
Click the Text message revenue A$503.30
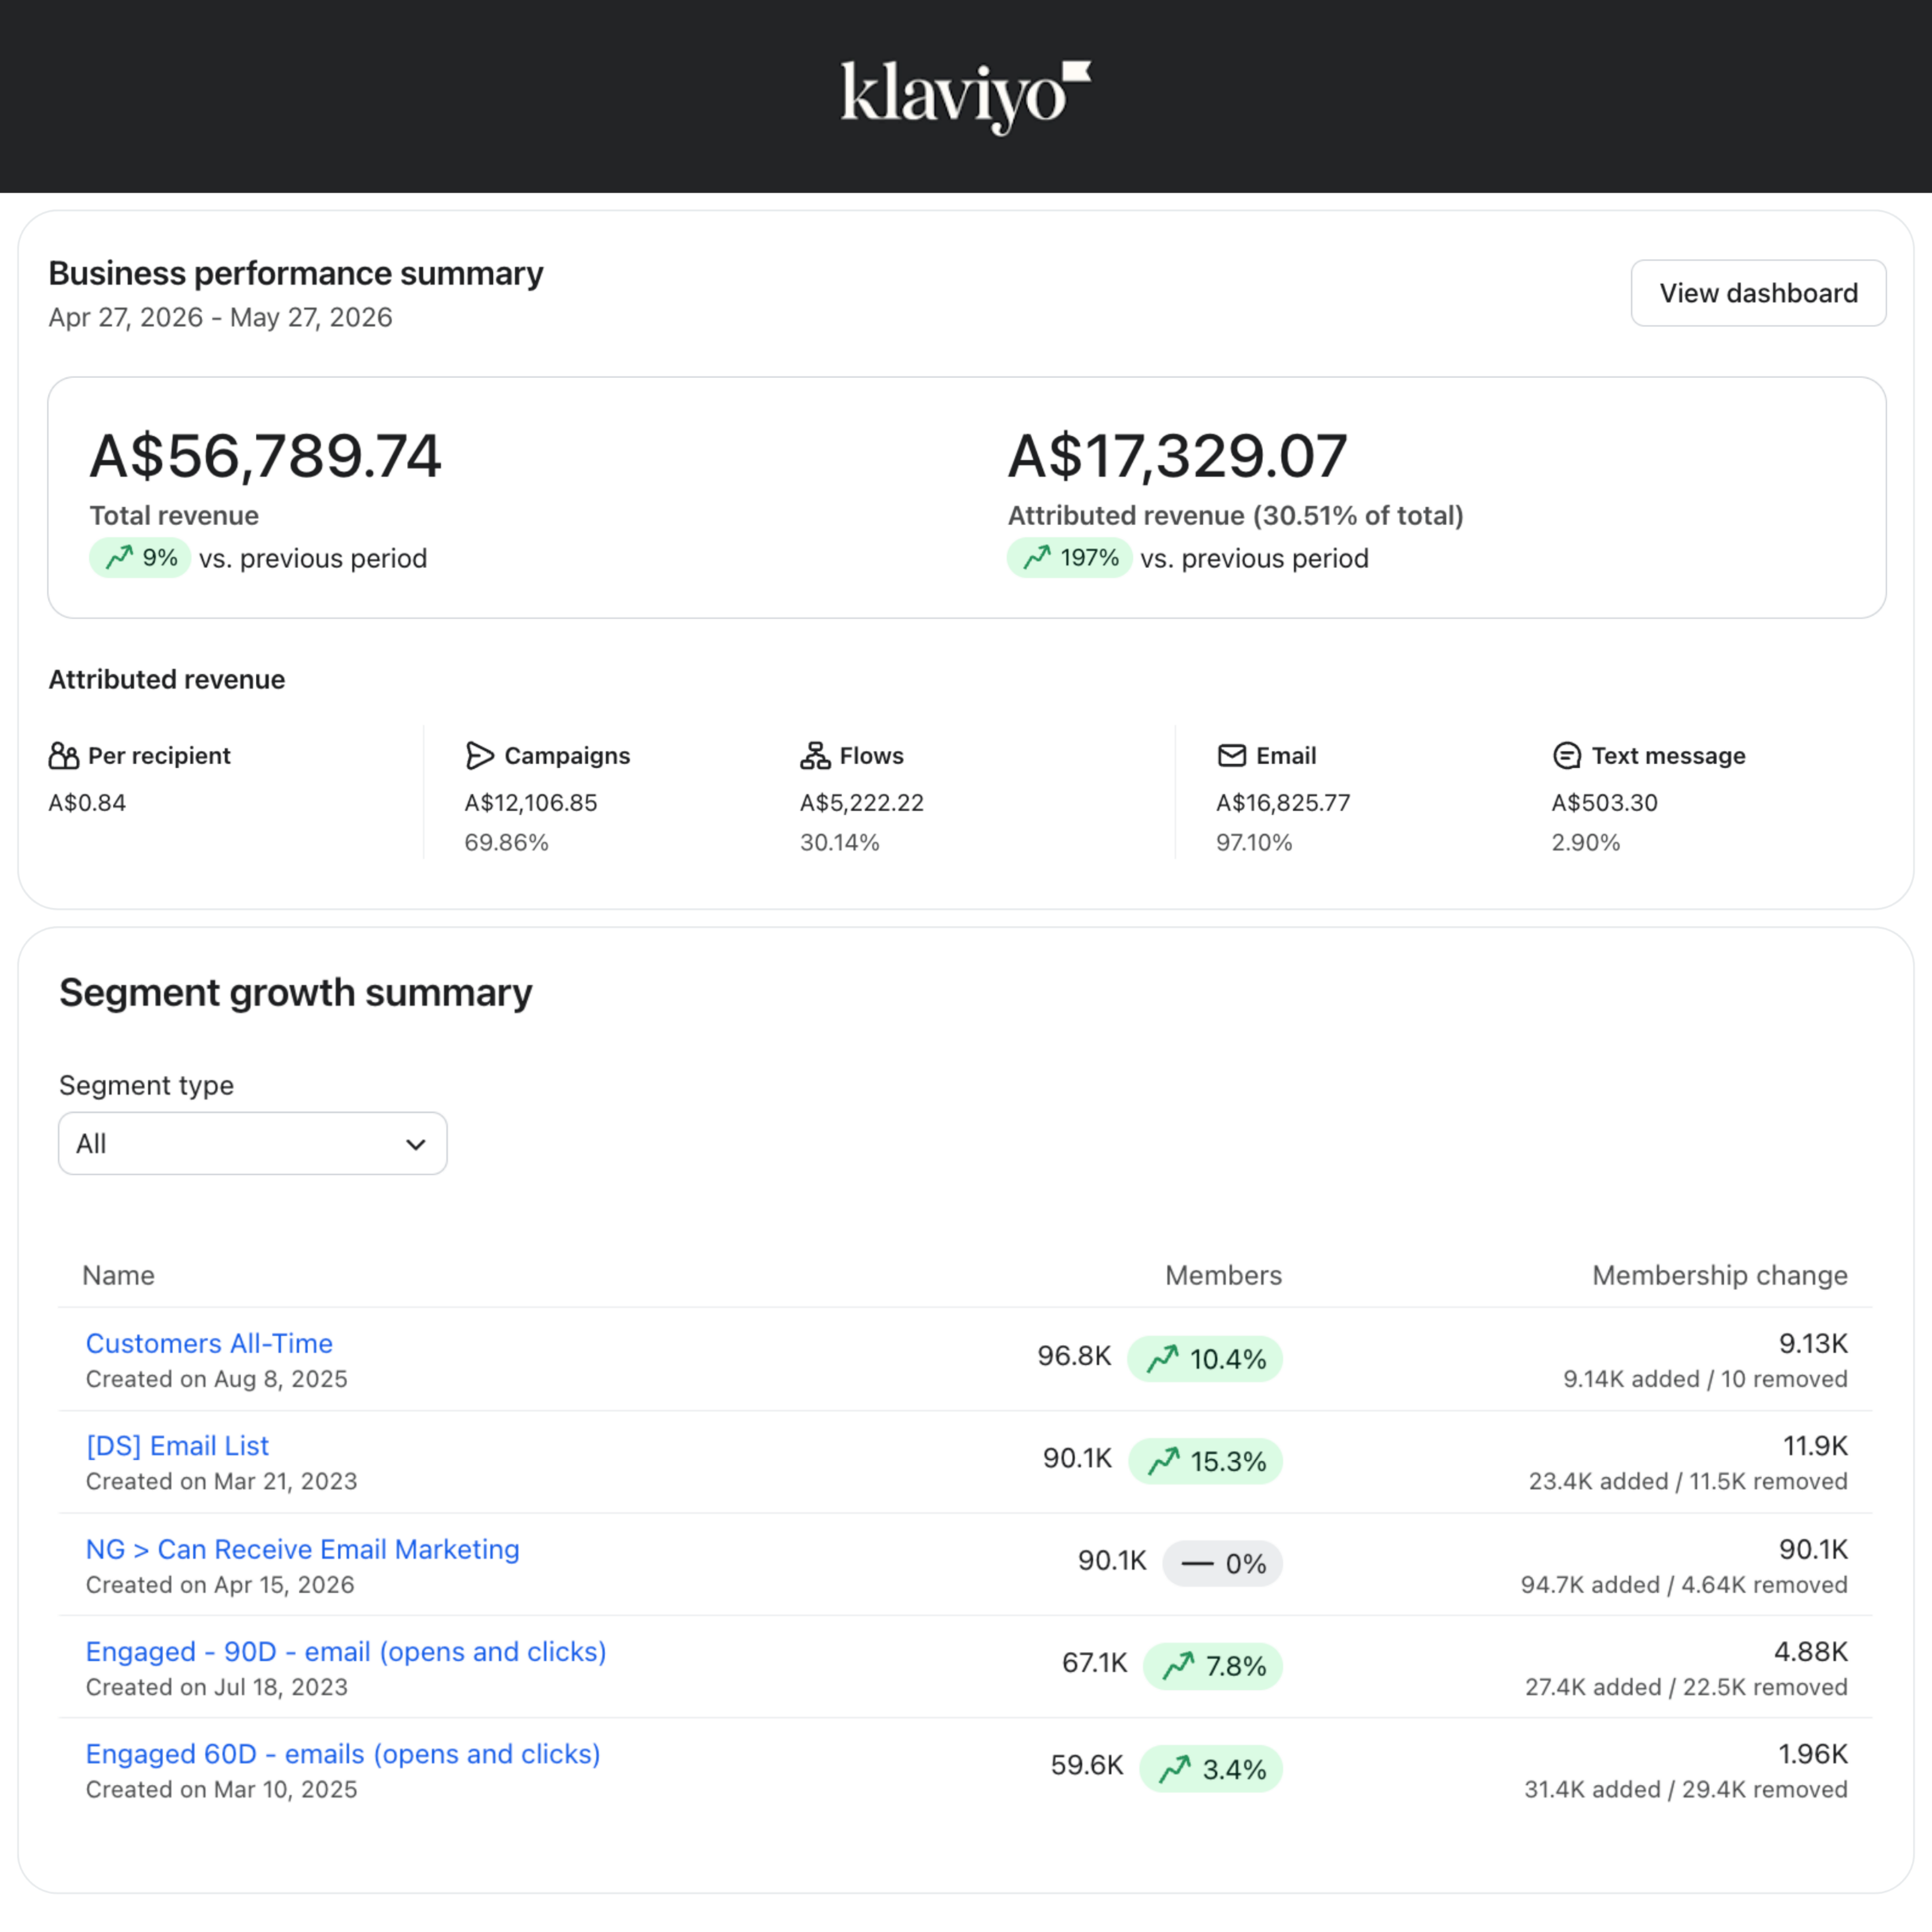(x=1604, y=803)
